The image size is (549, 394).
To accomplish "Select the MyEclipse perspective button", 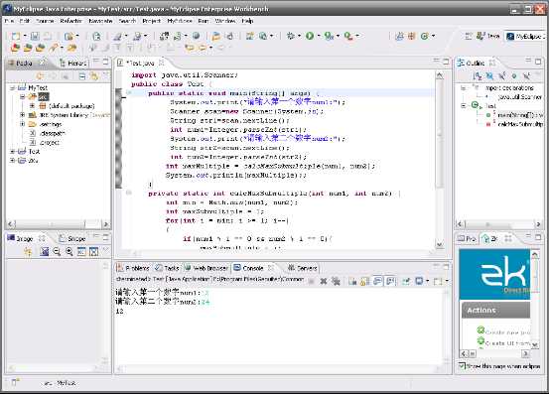I will (526, 36).
